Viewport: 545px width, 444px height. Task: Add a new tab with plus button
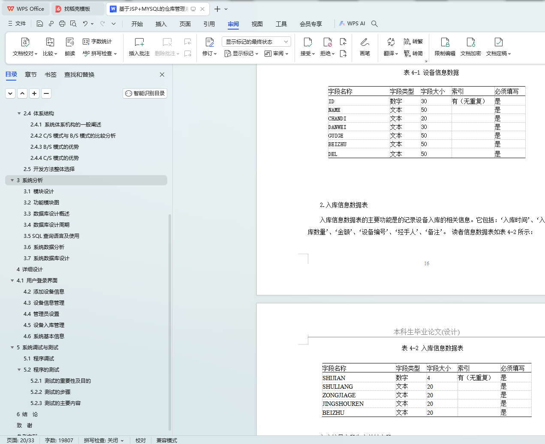(x=217, y=9)
